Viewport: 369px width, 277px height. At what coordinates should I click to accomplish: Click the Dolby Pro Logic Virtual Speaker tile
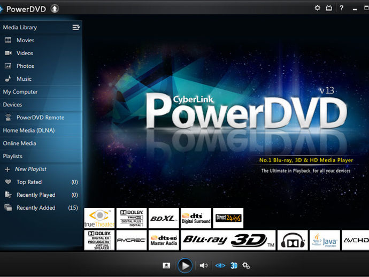(x=99, y=240)
